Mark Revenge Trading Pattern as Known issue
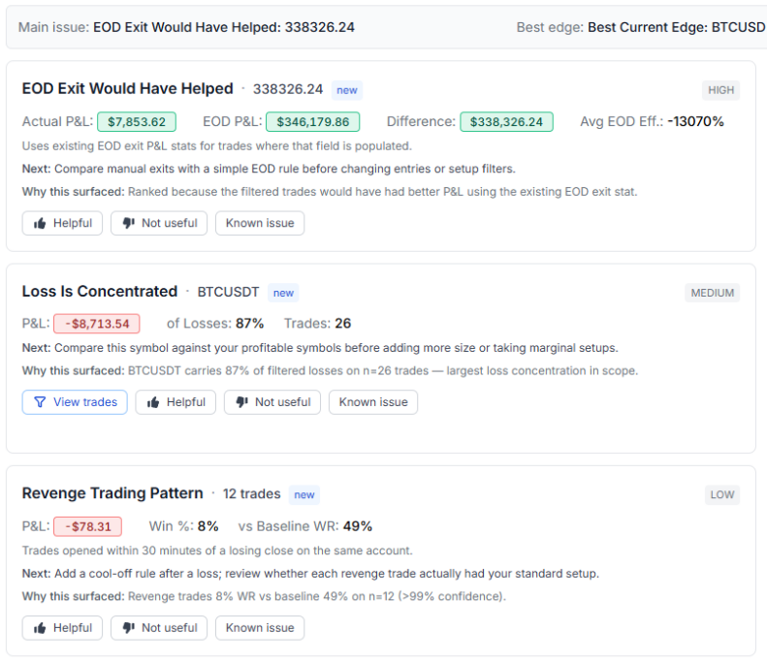The image size is (767, 662). point(260,628)
